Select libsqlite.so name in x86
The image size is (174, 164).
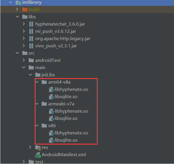[x=66, y=140]
